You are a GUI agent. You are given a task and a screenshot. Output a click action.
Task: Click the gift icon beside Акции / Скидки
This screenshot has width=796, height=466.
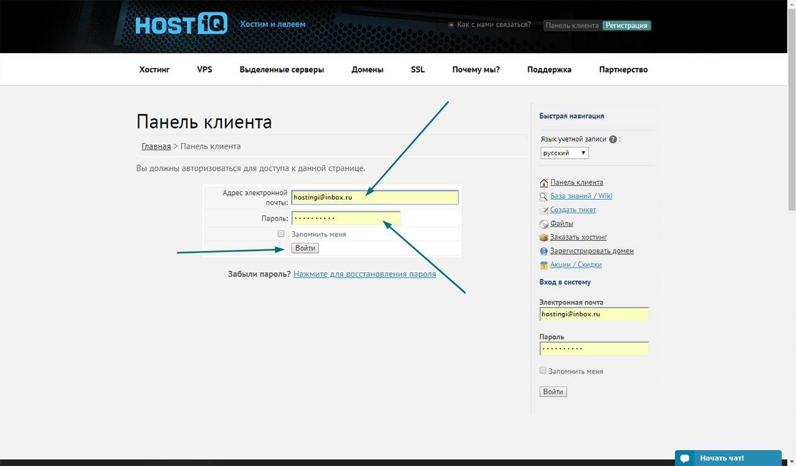click(544, 265)
